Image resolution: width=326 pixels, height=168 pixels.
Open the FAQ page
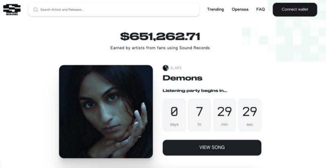(x=260, y=9)
